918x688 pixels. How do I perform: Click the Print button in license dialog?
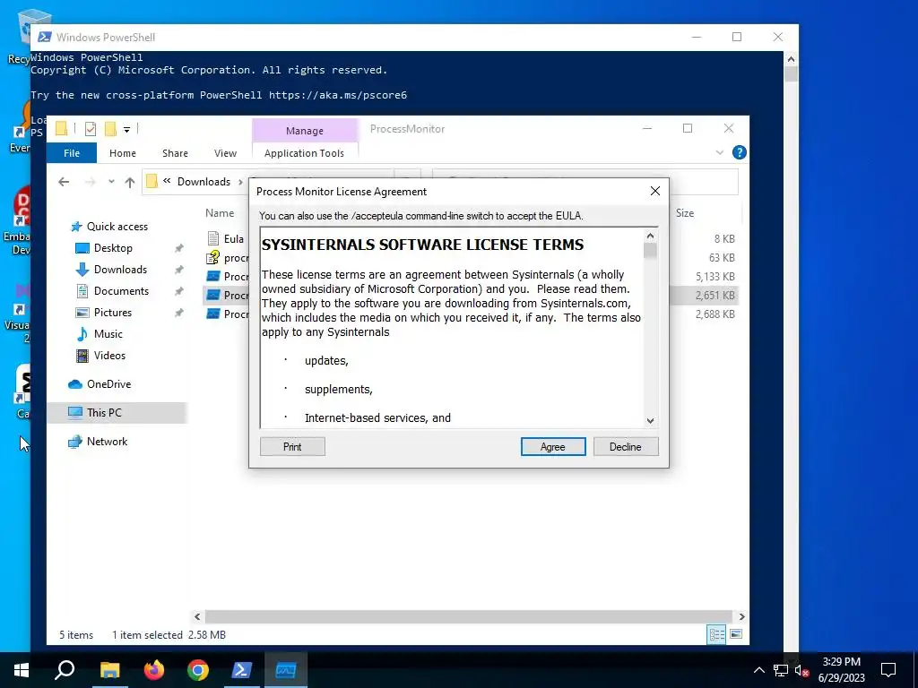[292, 446]
